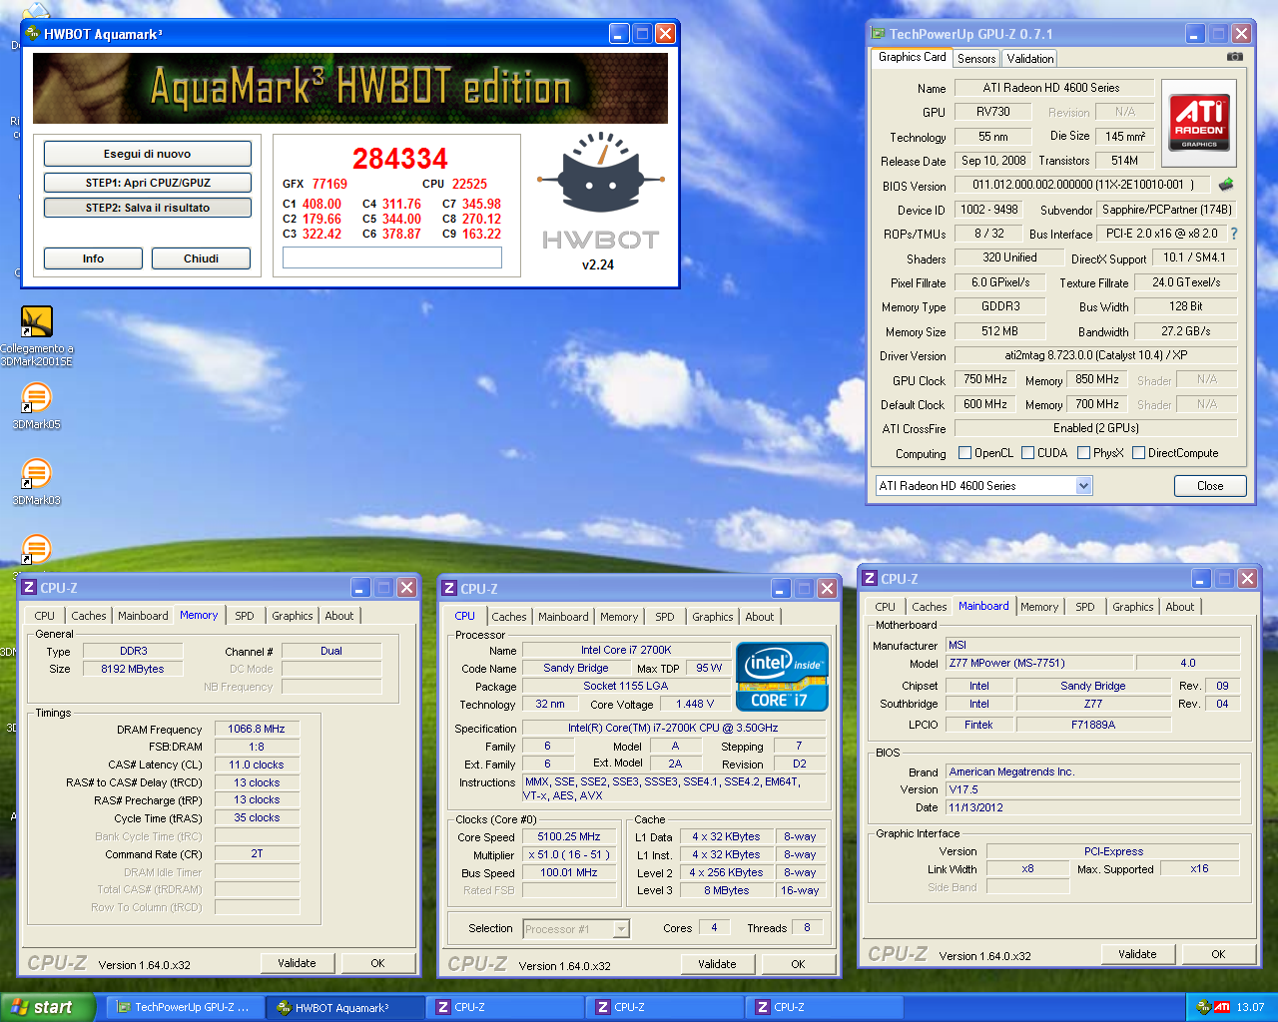
Task: Click the CPU-Z Mainboard window title icon
Action: tap(870, 579)
